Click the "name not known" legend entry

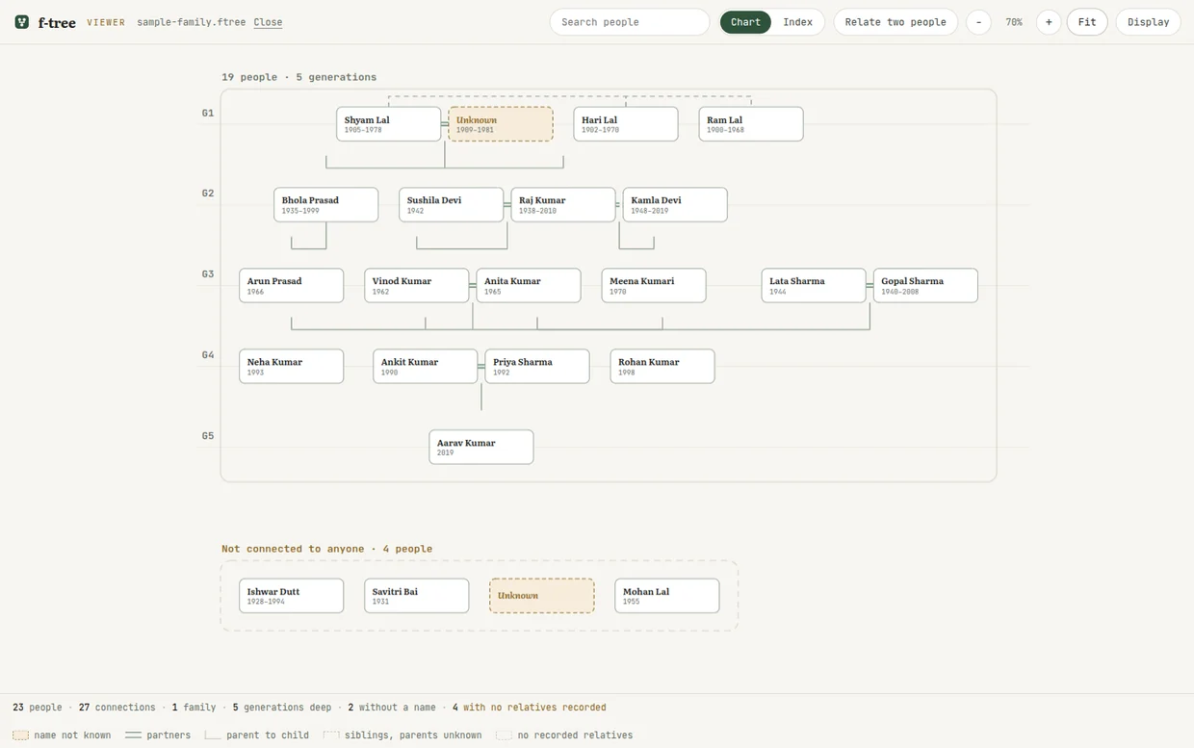coord(63,735)
